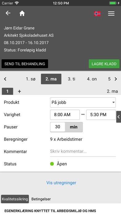Go to the home screen icon
Image resolution: width=121 pixels, height=216 pixels.
coord(22,13)
